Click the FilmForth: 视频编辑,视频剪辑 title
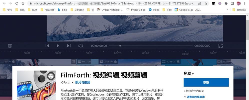Screen dimensions: 249x100 [x=104, y=75]
